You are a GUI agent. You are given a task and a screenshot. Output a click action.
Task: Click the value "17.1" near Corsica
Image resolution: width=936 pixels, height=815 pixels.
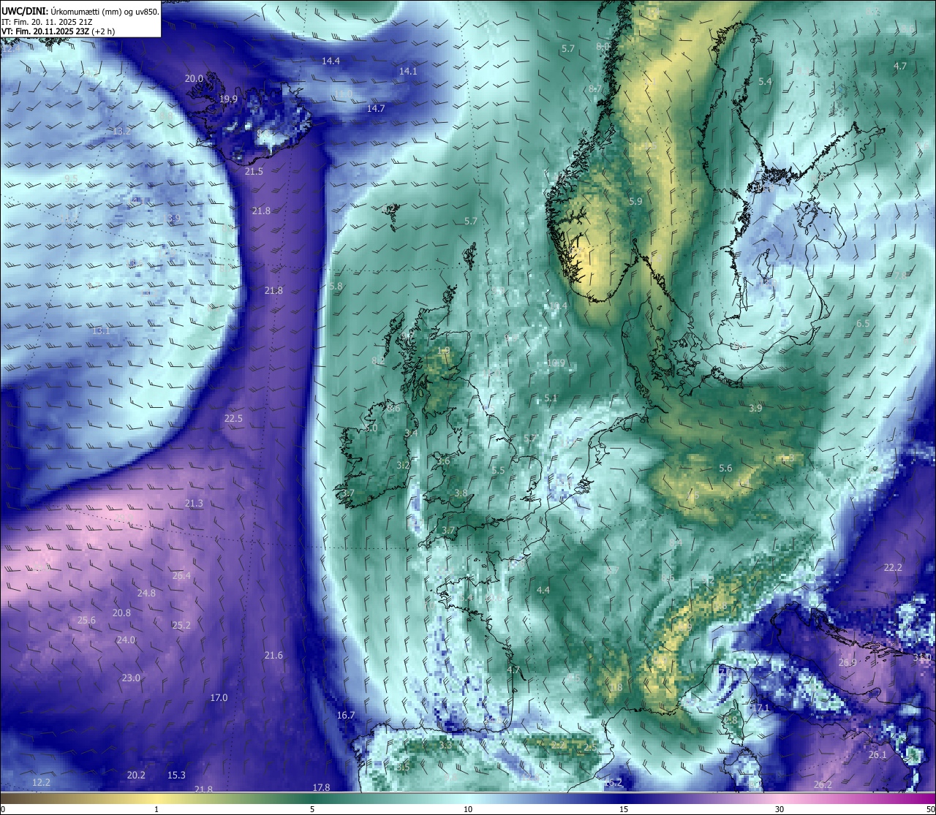(760, 708)
